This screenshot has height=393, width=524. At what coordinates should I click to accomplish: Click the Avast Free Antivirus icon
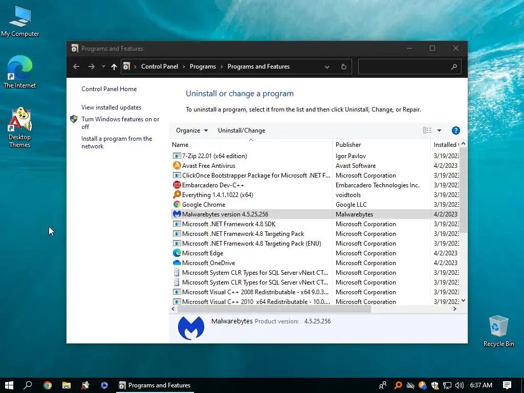[x=177, y=165]
